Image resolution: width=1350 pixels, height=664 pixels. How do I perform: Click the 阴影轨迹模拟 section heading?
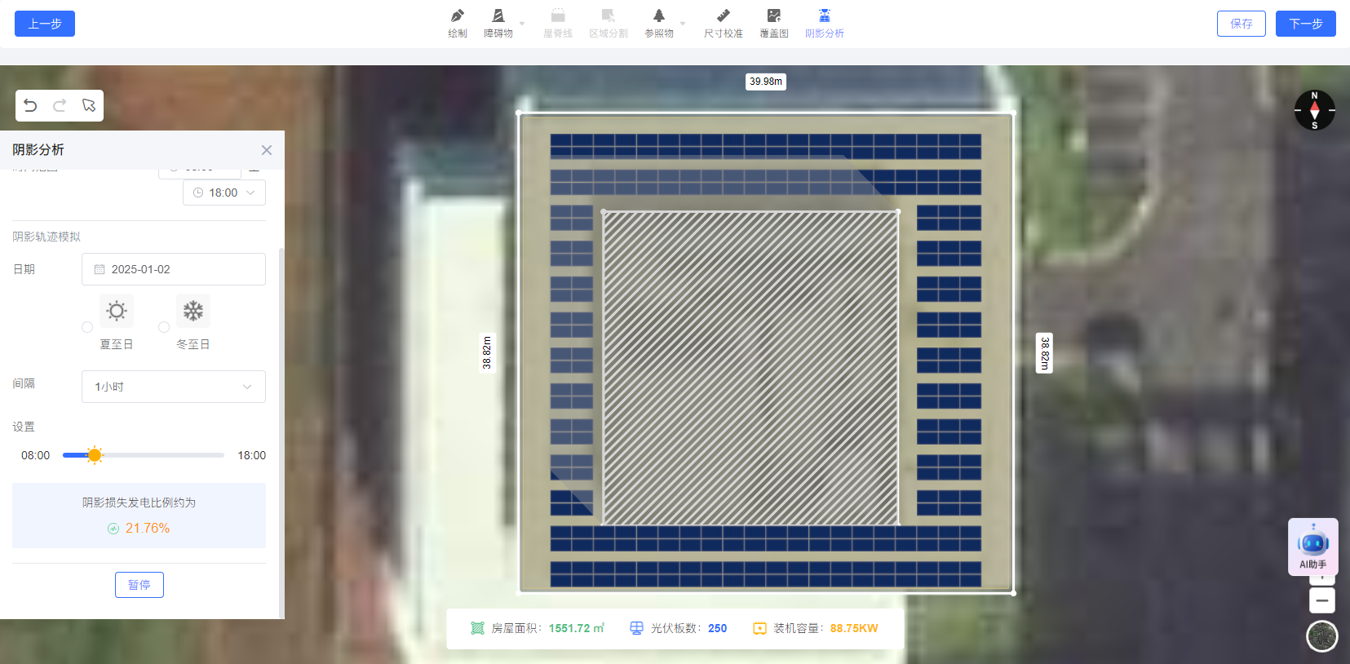click(x=46, y=237)
